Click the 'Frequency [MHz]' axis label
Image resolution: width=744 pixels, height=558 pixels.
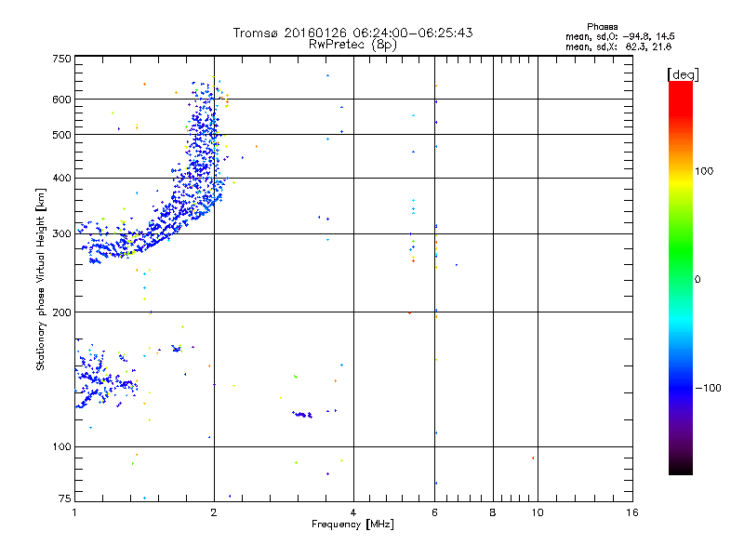[352, 525]
